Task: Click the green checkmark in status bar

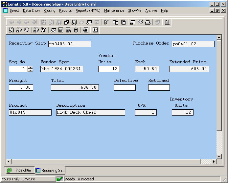Action: tap(60, 179)
